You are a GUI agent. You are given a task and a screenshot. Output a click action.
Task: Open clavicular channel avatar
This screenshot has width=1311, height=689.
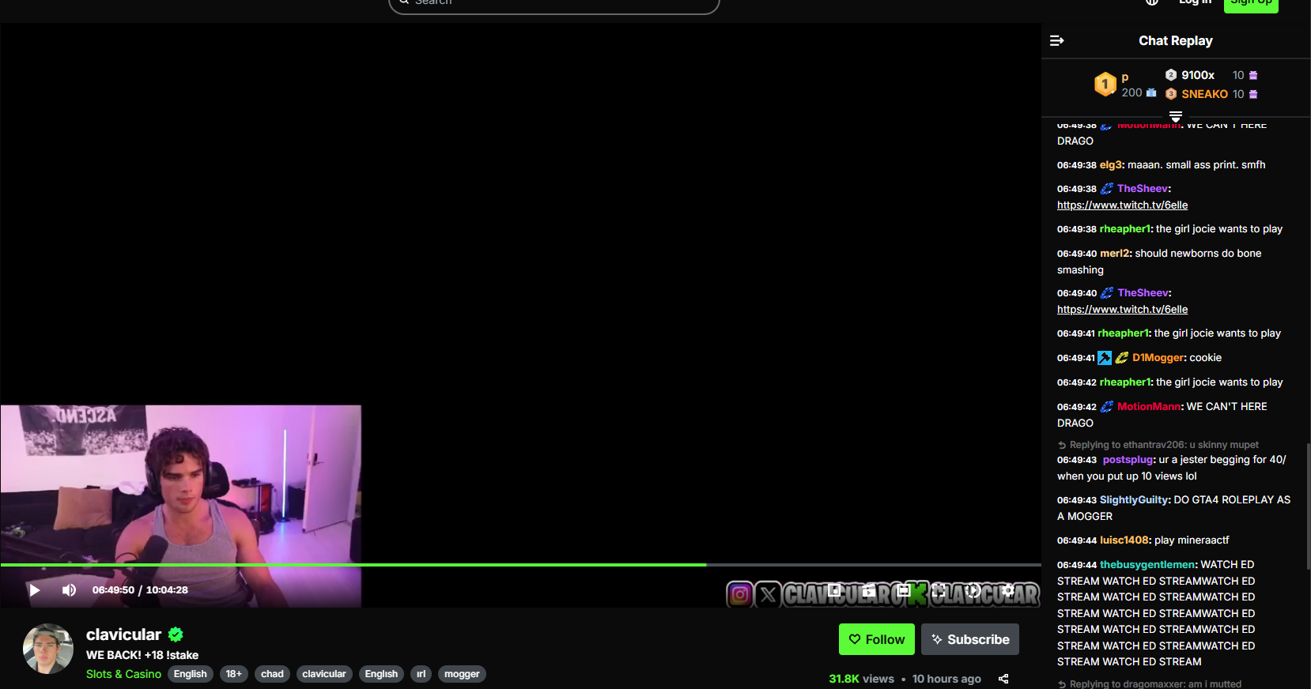(x=48, y=649)
